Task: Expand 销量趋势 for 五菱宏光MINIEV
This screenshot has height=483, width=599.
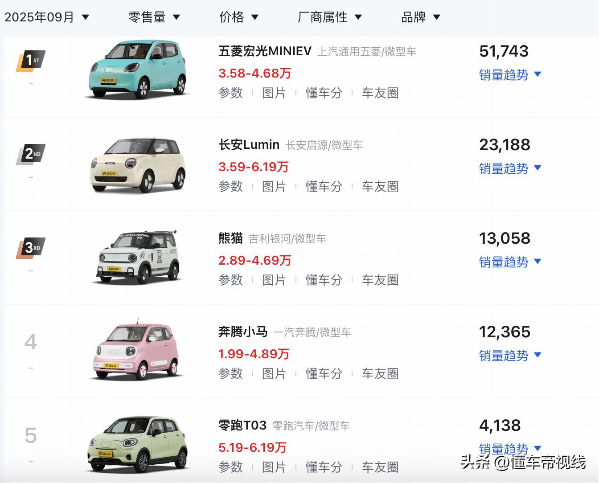Action: click(x=509, y=75)
